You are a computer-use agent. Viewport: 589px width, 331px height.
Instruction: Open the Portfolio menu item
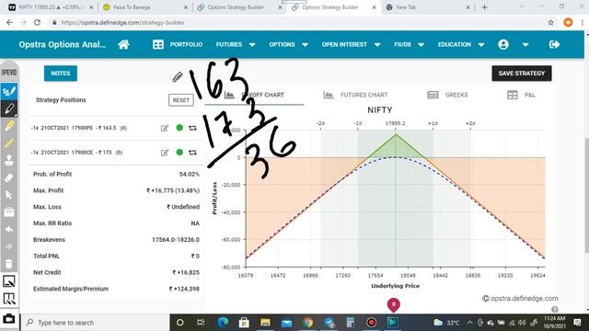click(x=186, y=45)
